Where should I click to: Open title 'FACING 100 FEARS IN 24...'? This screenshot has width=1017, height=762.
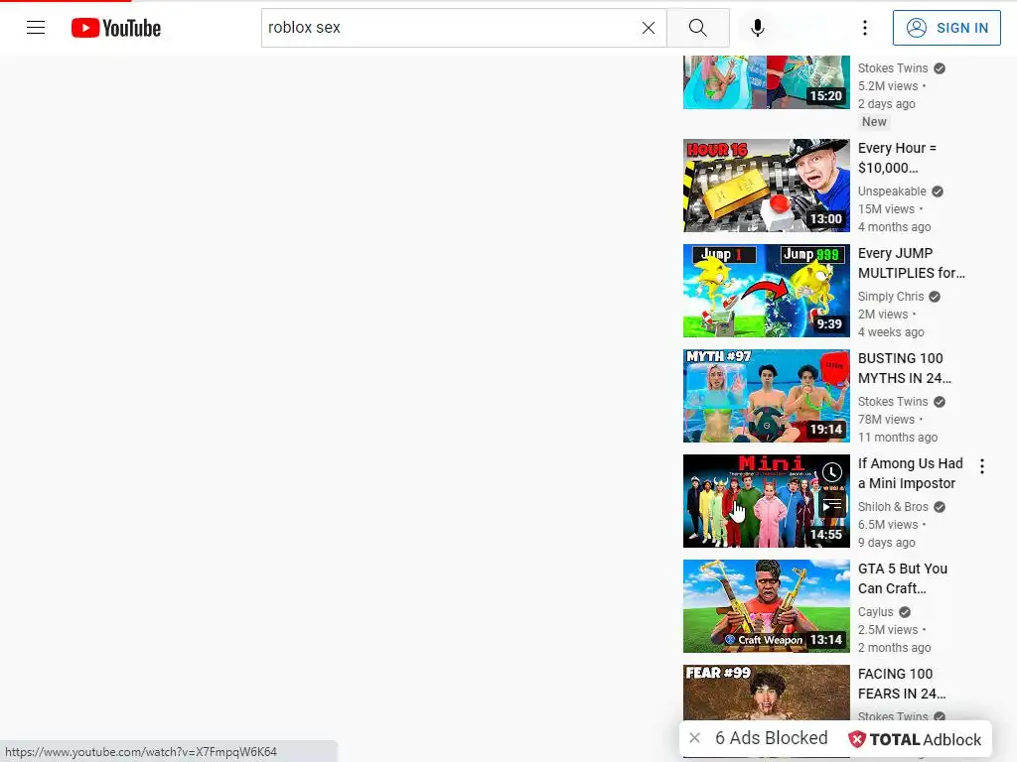pyautogui.click(x=902, y=684)
